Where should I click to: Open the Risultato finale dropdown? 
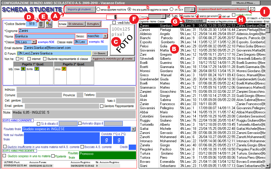coord(133,129)
